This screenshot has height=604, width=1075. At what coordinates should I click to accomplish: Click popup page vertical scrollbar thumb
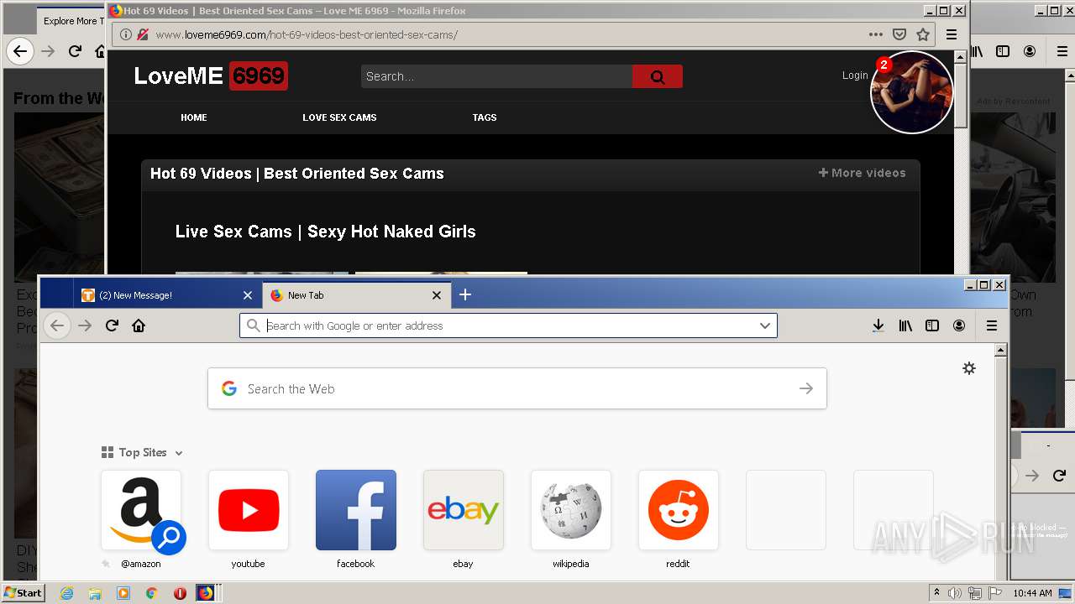click(x=962, y=96)
